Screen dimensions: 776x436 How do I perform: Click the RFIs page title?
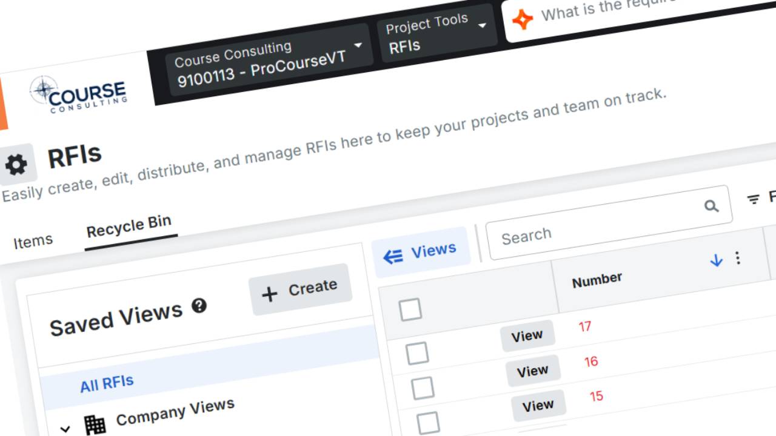[75, 156]
